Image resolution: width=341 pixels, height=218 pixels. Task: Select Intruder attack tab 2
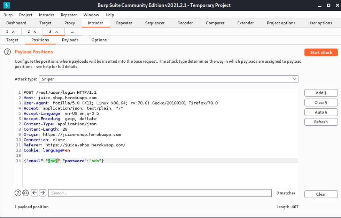29,31
